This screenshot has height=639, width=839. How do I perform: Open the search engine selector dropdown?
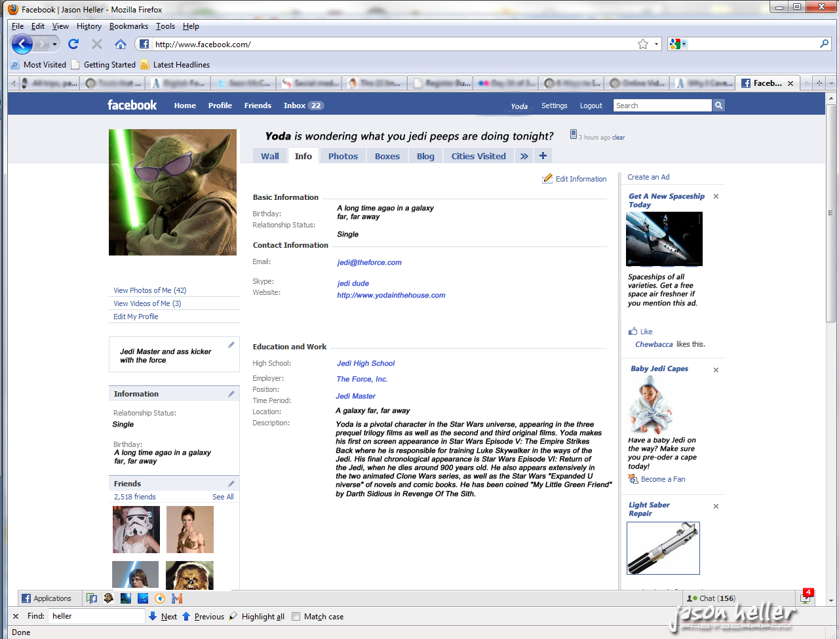(x=678, y=44)
